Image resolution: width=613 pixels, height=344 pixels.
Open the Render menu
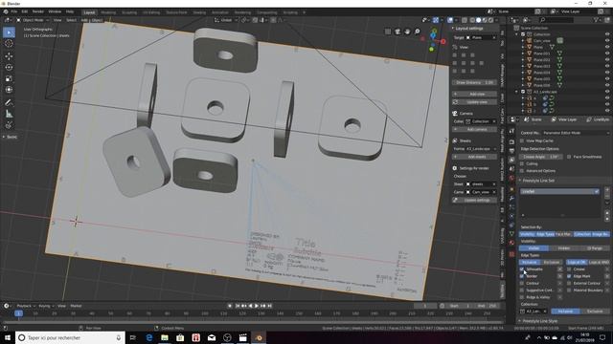tap(38, 11)
